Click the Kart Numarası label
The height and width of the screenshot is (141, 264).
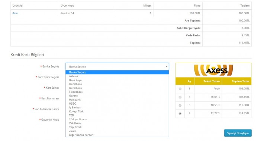[50, 98]
